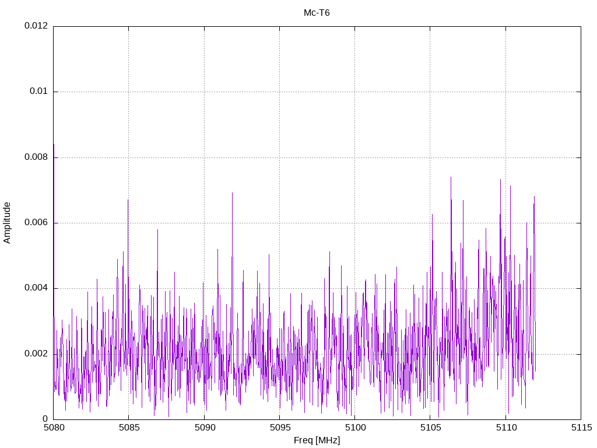Screen dimensions: 597x448
Task: Click the 0.006 y-axis tick label
Action: [x=36, y=222]
